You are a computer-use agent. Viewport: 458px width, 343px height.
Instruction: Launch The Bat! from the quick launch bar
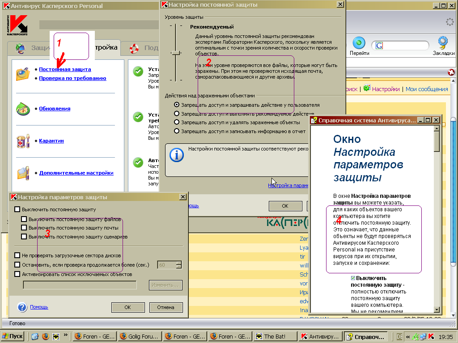[x=56, y=336]
